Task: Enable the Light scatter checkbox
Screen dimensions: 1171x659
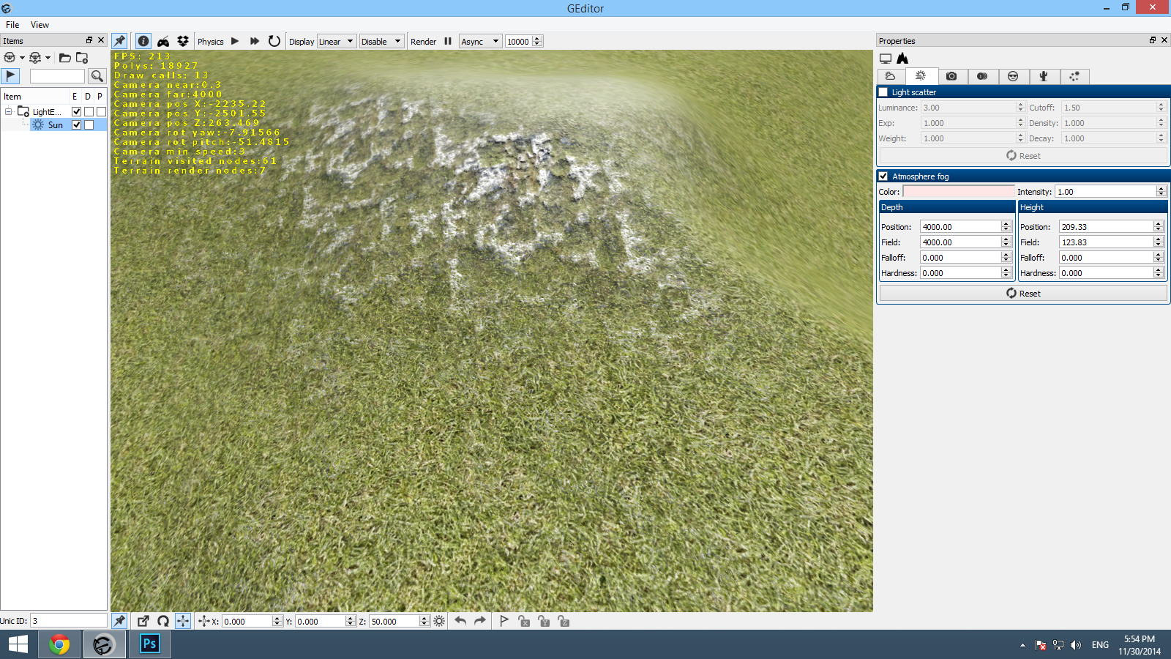Action: click(x=883, y=92)
